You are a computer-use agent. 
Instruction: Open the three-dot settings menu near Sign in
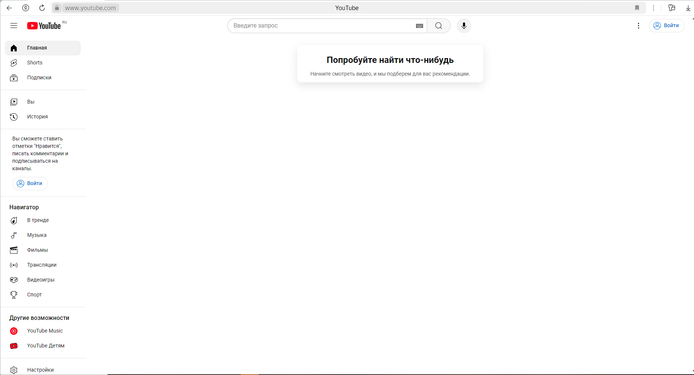[638, 26]
